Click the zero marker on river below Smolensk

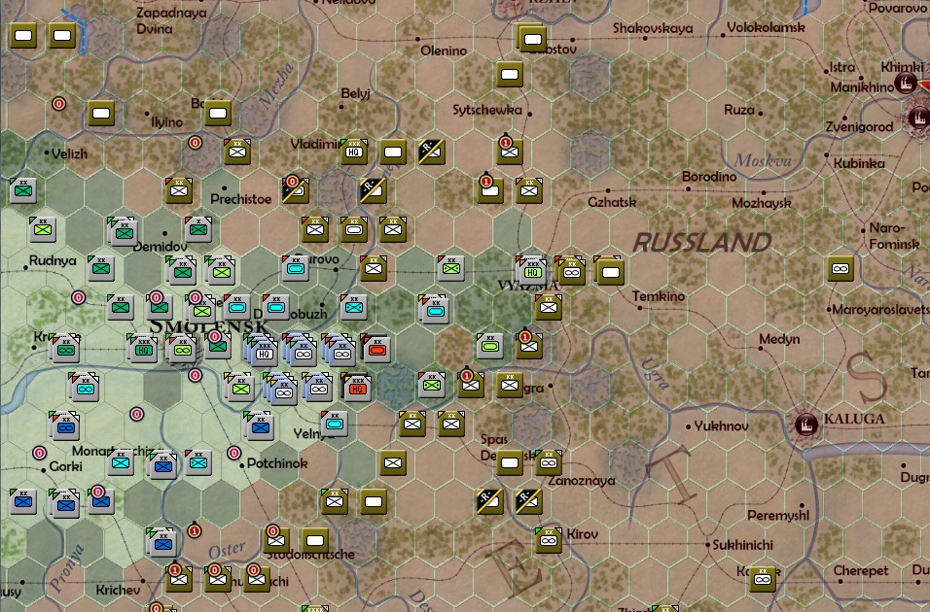click(196, 375)
